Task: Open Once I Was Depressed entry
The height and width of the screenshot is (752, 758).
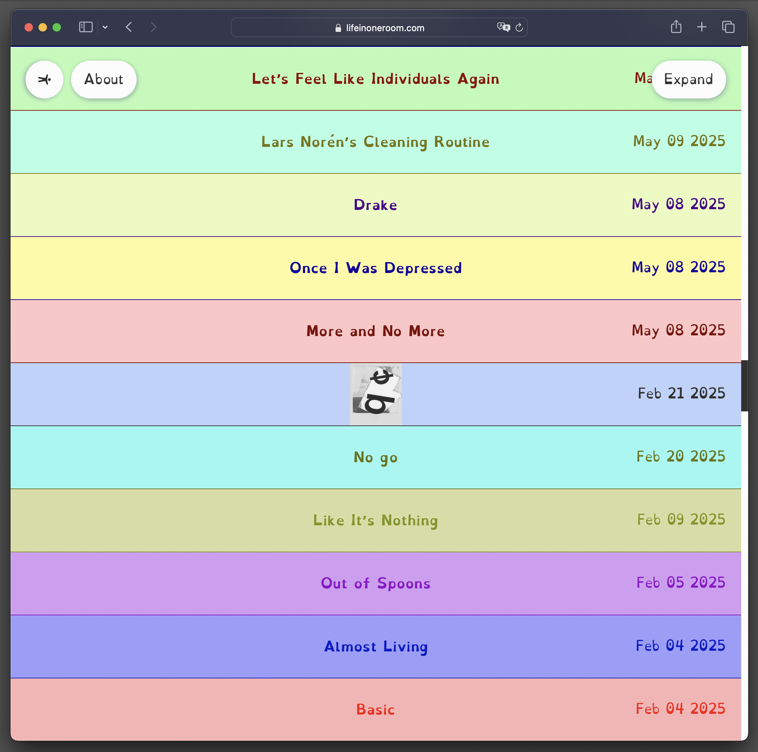Action: pos(375,268)
